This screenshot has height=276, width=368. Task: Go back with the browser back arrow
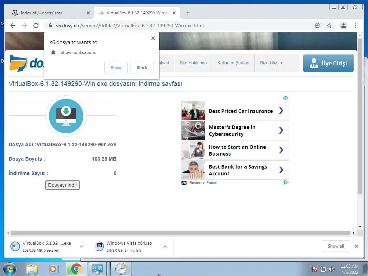click(x=13, y=26)
